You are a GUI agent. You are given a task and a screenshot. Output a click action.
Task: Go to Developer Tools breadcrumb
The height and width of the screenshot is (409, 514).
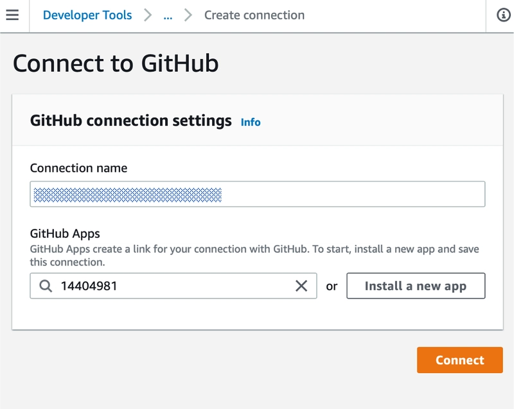pos(87,15)
